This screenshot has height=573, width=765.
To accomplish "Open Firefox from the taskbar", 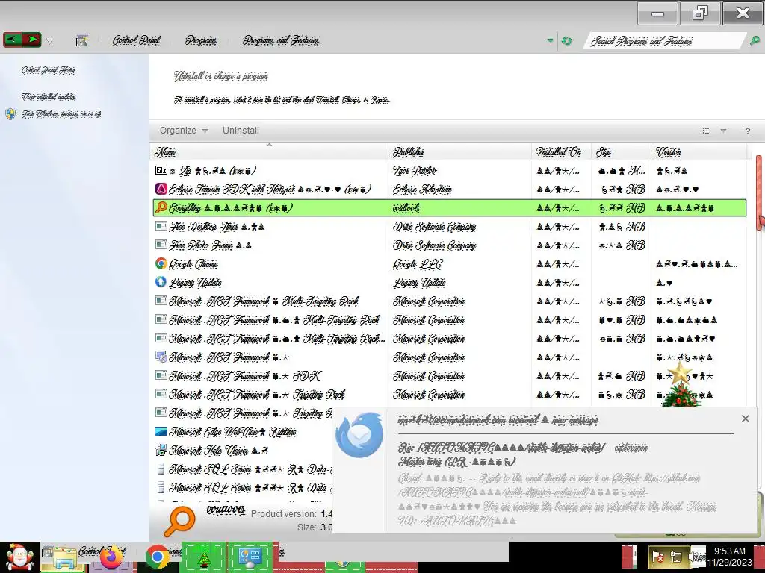I will [x=111, y=558].
